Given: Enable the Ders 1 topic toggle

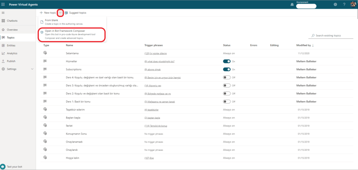Looking at the screenshot, I should point(227,101).
